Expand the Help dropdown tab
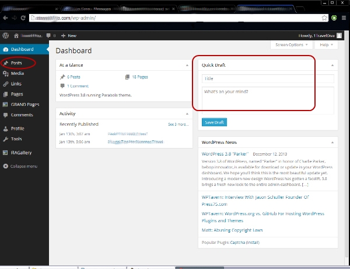The width and height of the screenshot is (350, 269). click(x=326, y=45)
